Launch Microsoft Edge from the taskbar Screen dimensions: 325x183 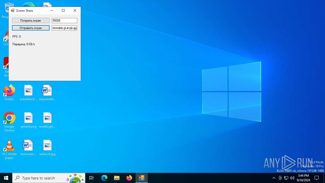click(x=104, y=178)
